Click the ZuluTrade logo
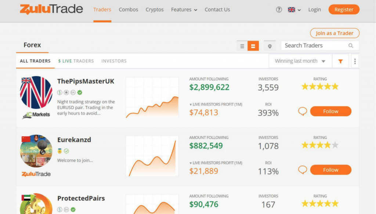This screenshot has height=214, width=376. tap(51, 10)
